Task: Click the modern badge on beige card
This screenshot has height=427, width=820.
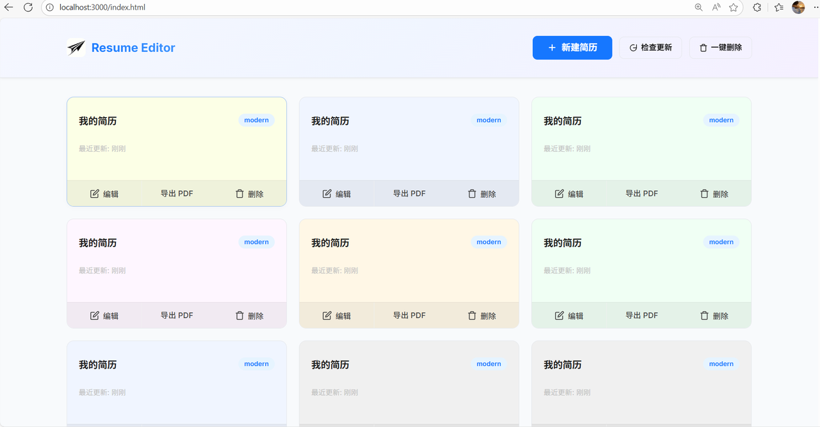Action: tap(489, 242)
